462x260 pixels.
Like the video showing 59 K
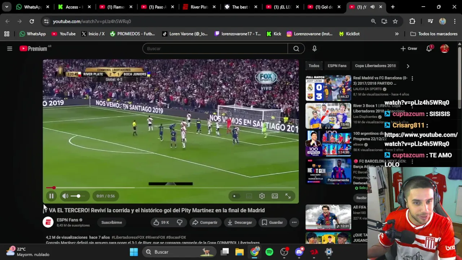pos(161,222)
